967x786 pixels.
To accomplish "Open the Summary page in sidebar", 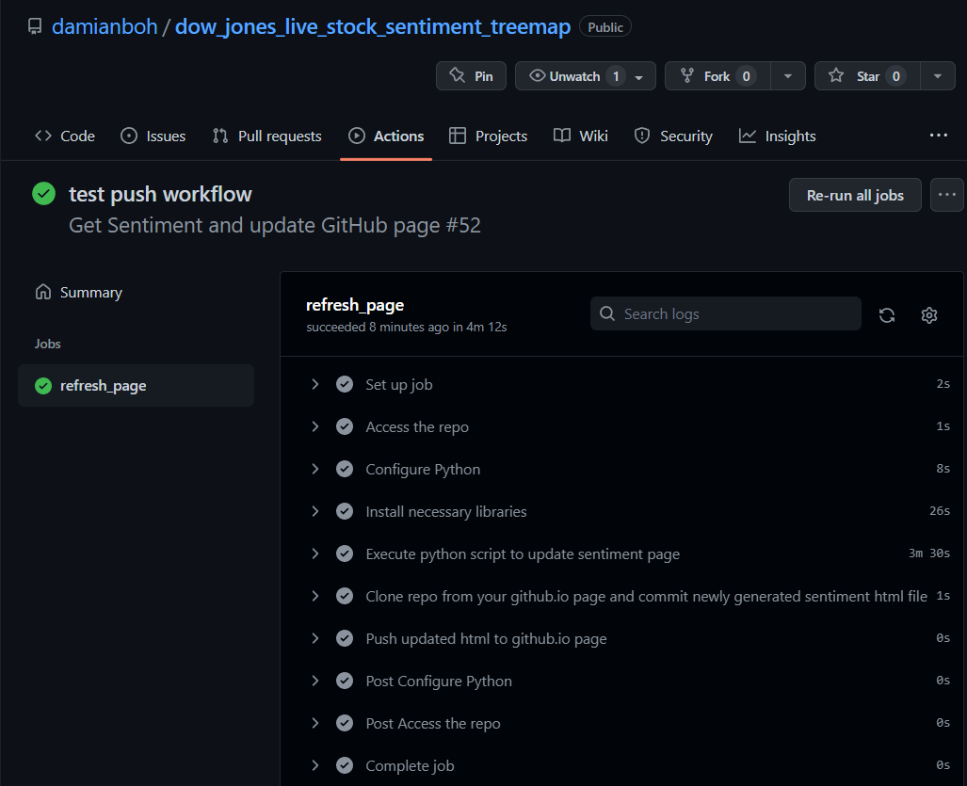I will click(x=78, y=292).
